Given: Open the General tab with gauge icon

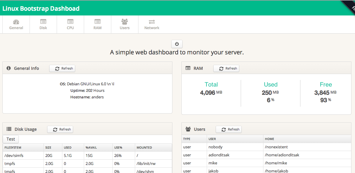Looking at the screenshot, I should click(16, 25).
